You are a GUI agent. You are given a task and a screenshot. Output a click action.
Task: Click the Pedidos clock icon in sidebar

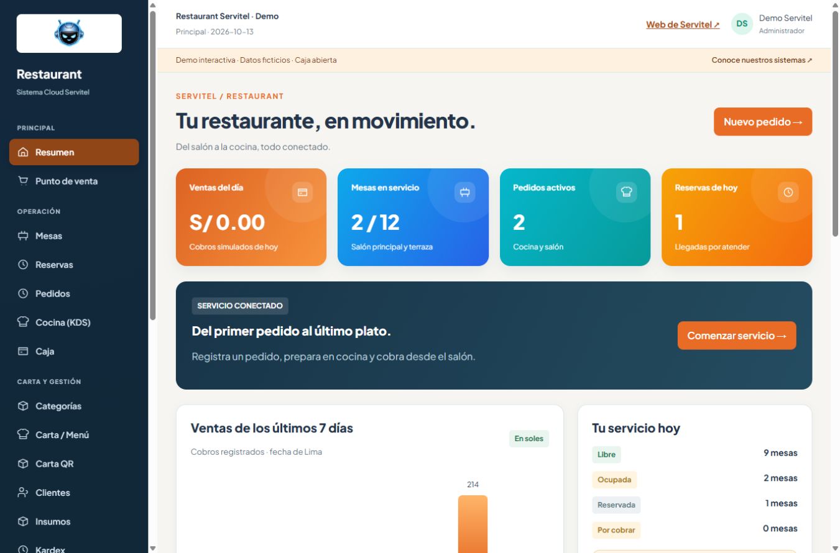click(x=24, y=294)
